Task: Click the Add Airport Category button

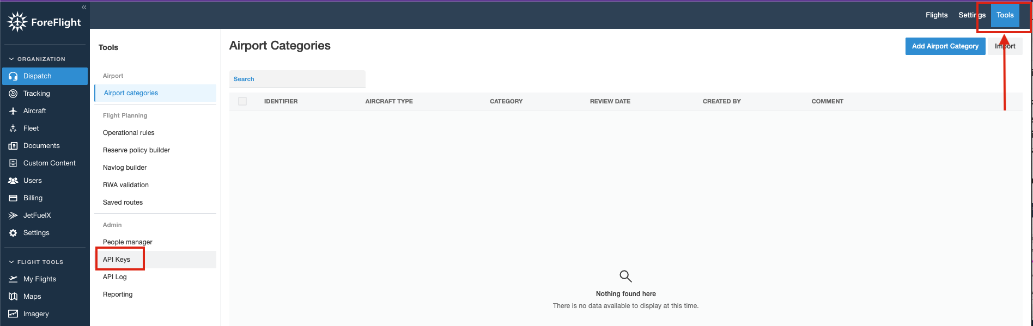Action: coord(945,46)
